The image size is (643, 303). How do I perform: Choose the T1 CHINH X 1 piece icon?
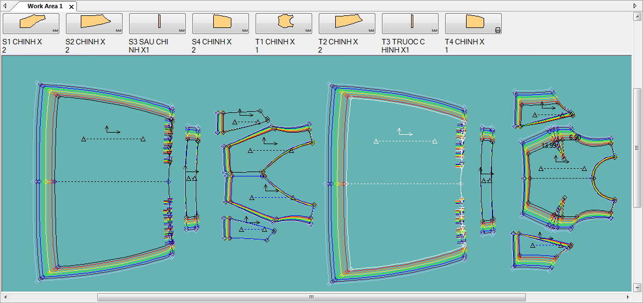click(284, 23)
